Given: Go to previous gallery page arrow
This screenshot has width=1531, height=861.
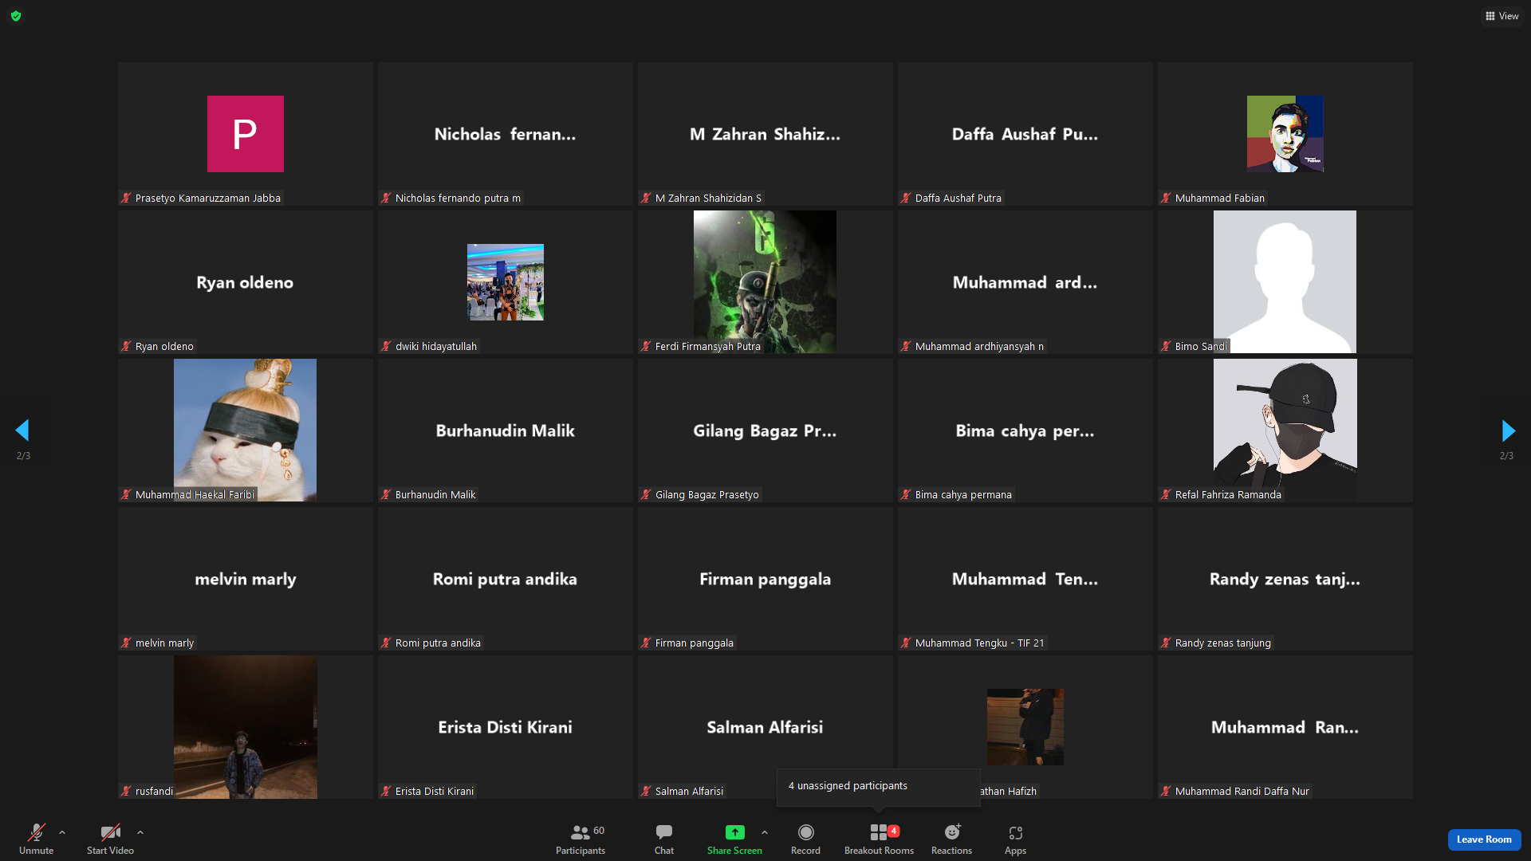Looking at the screenshot, I should (22, 431).
